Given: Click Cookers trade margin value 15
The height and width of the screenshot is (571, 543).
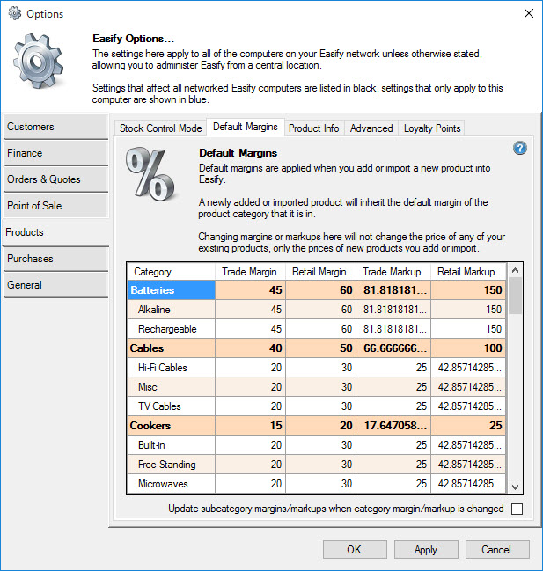Looking at the screenshot, I should [250, 425].
